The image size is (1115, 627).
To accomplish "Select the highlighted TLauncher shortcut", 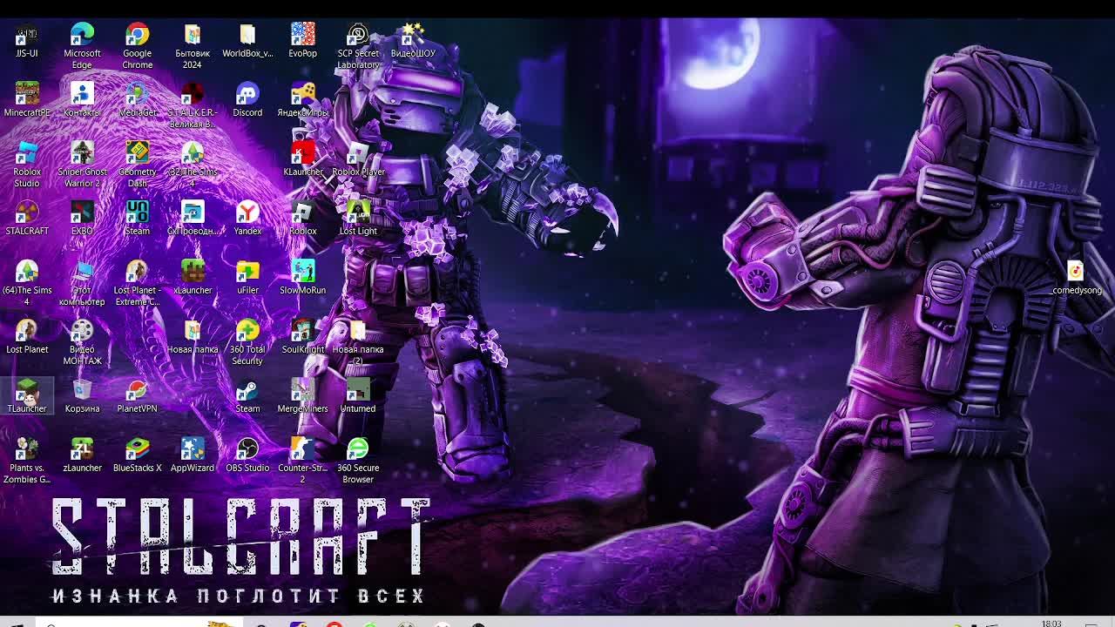I will 27,396.
